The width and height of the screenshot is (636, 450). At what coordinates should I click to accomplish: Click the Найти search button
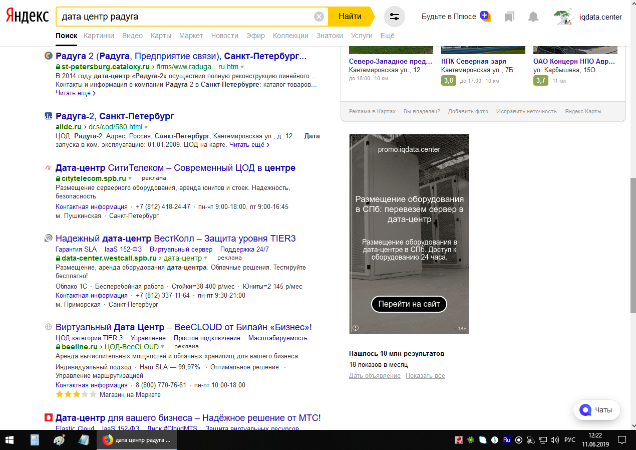click(x=351, y=17)
